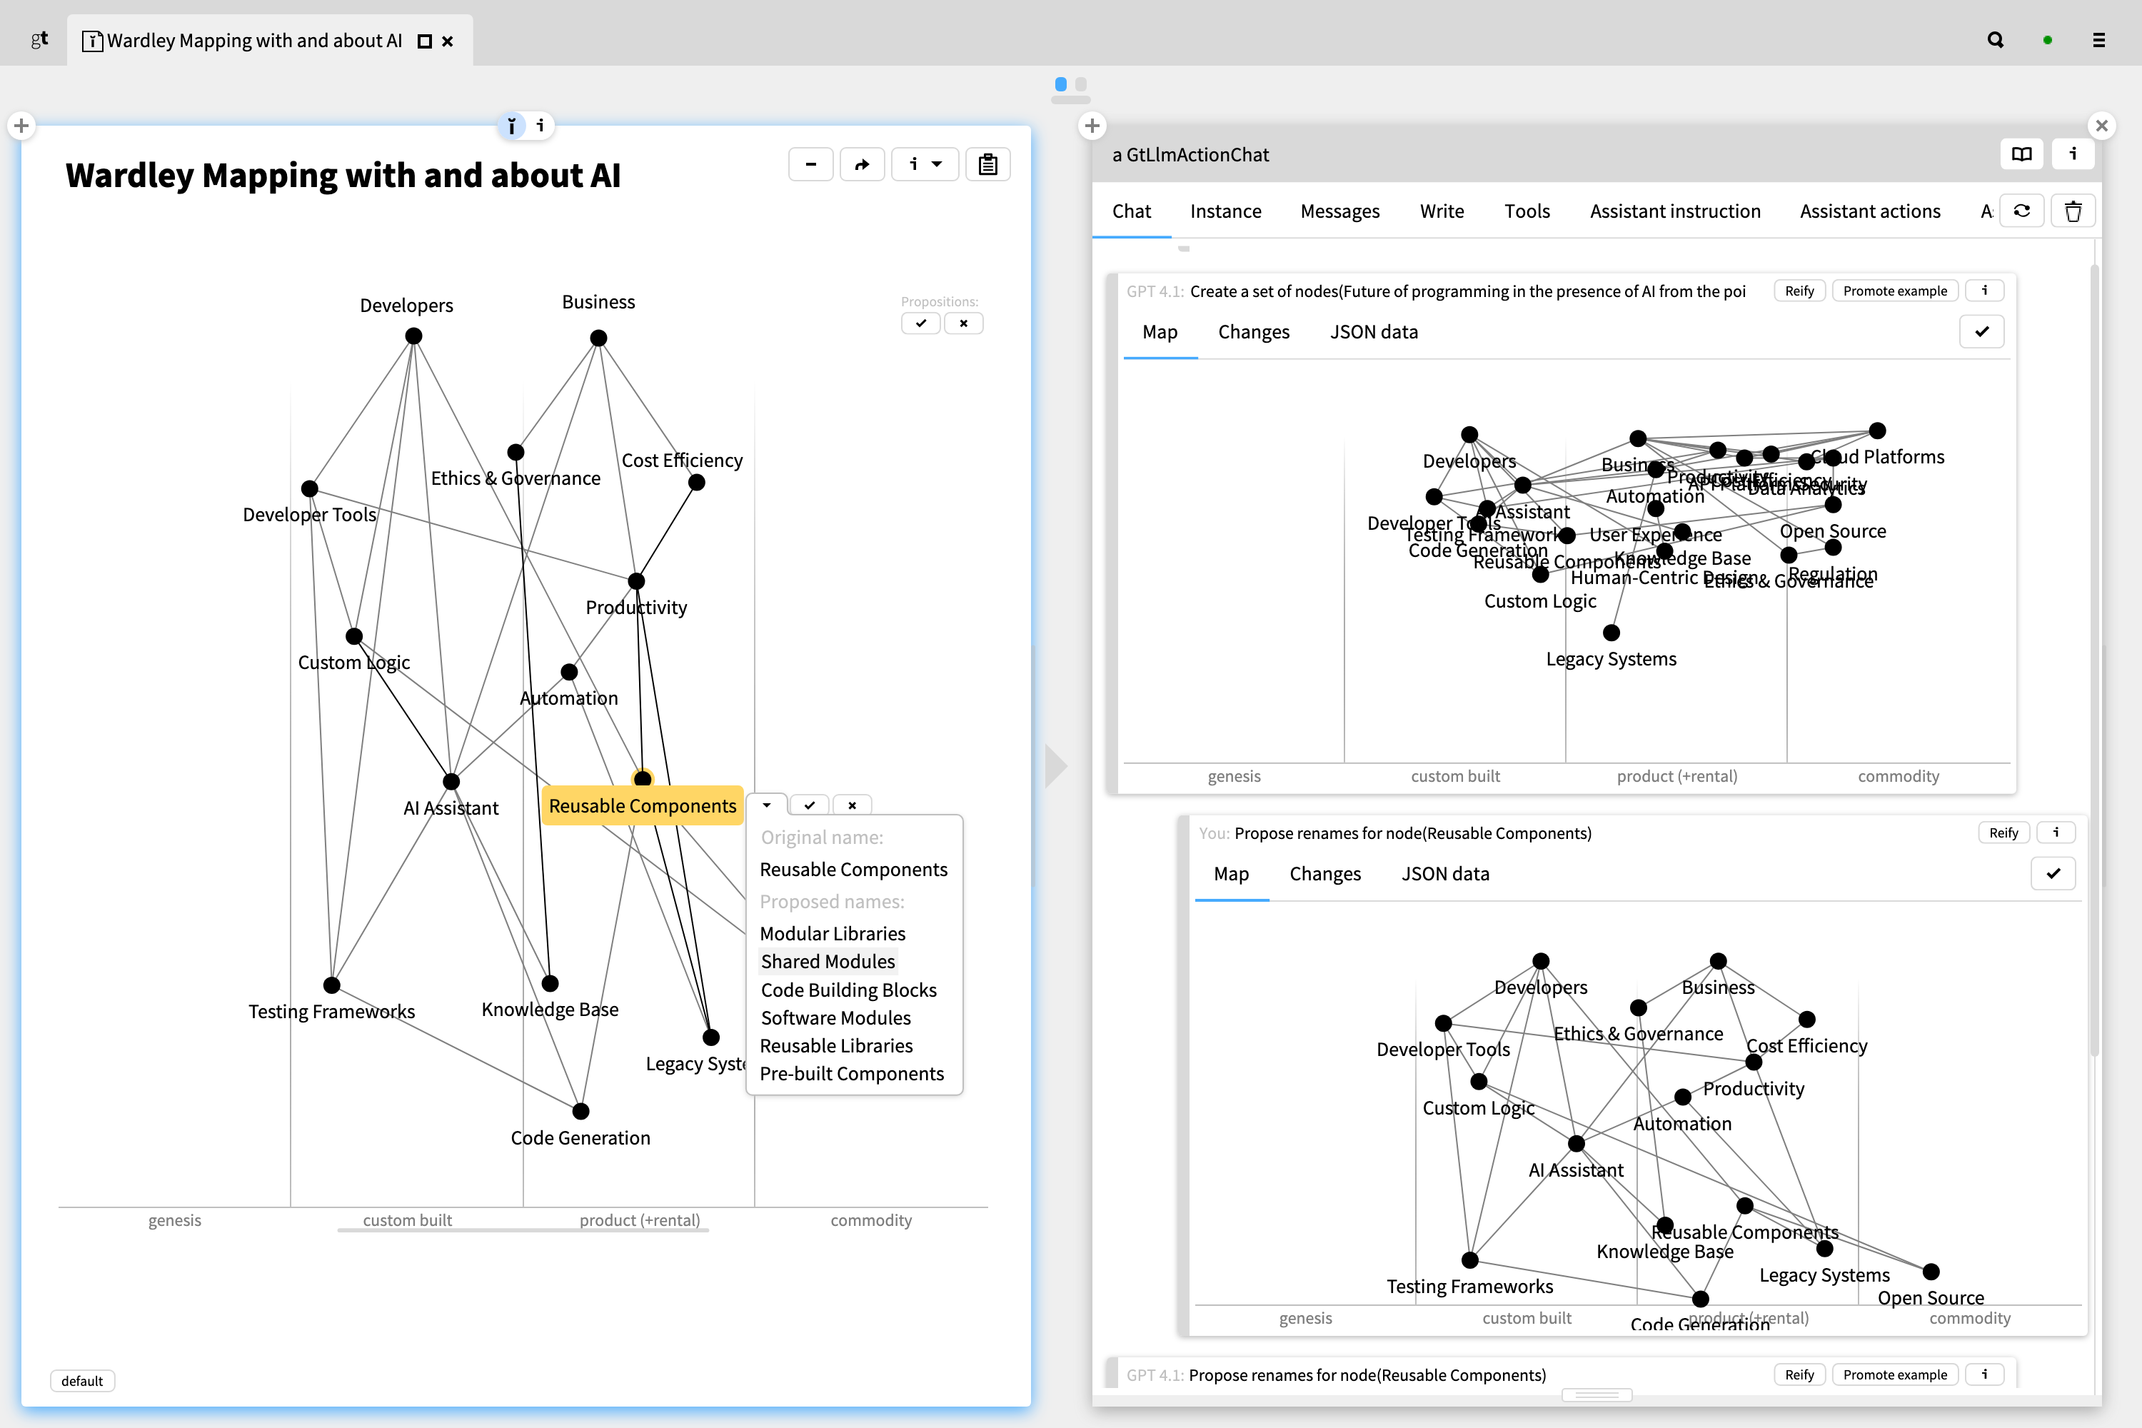
Task: Toggle the rename dropdown arrow beside Reusable Components
Action: (x=767, y=805)
